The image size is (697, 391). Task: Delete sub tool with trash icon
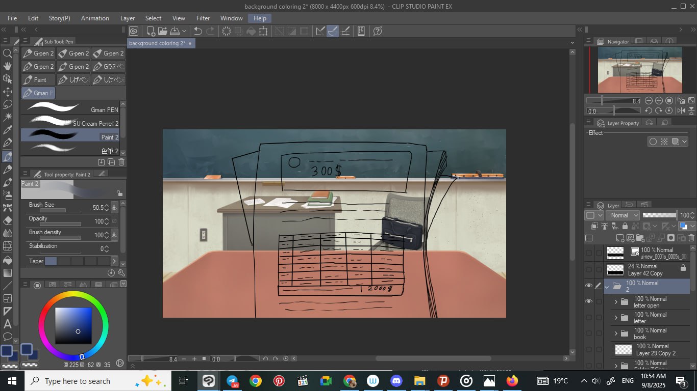tap(121, 162)
